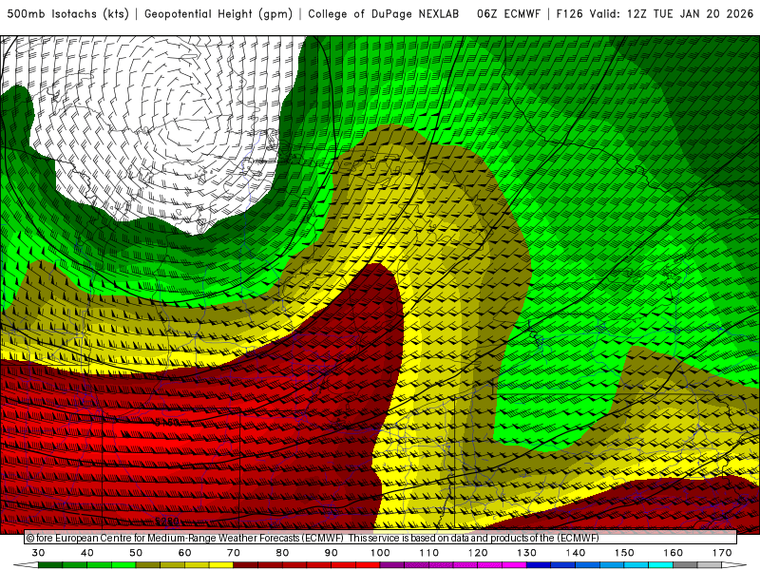
Task: Select the '110' legend value
Action: click(x=429, y=553)
